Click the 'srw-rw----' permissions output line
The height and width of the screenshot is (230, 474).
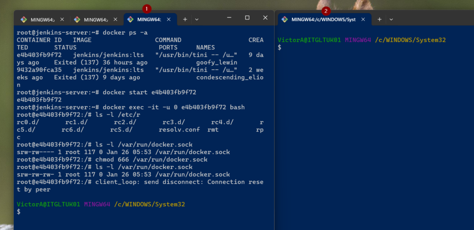coord(123,152)
